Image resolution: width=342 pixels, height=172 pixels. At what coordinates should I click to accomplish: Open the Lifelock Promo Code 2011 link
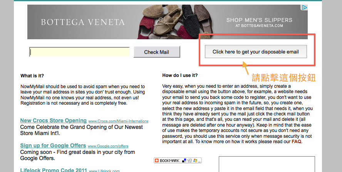click(54, 170)
